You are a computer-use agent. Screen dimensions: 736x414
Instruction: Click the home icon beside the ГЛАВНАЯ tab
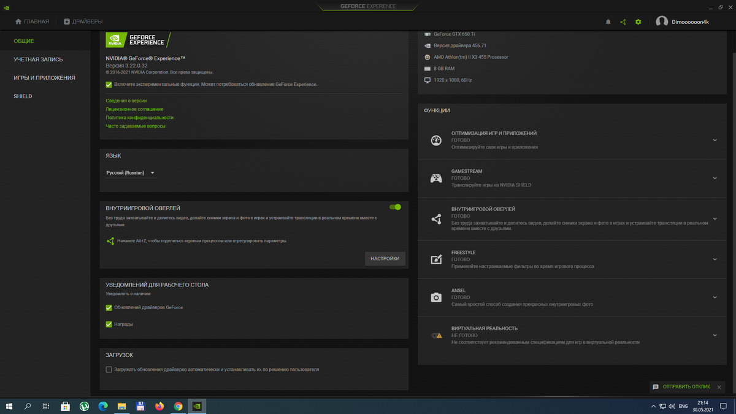click(18, 21)
